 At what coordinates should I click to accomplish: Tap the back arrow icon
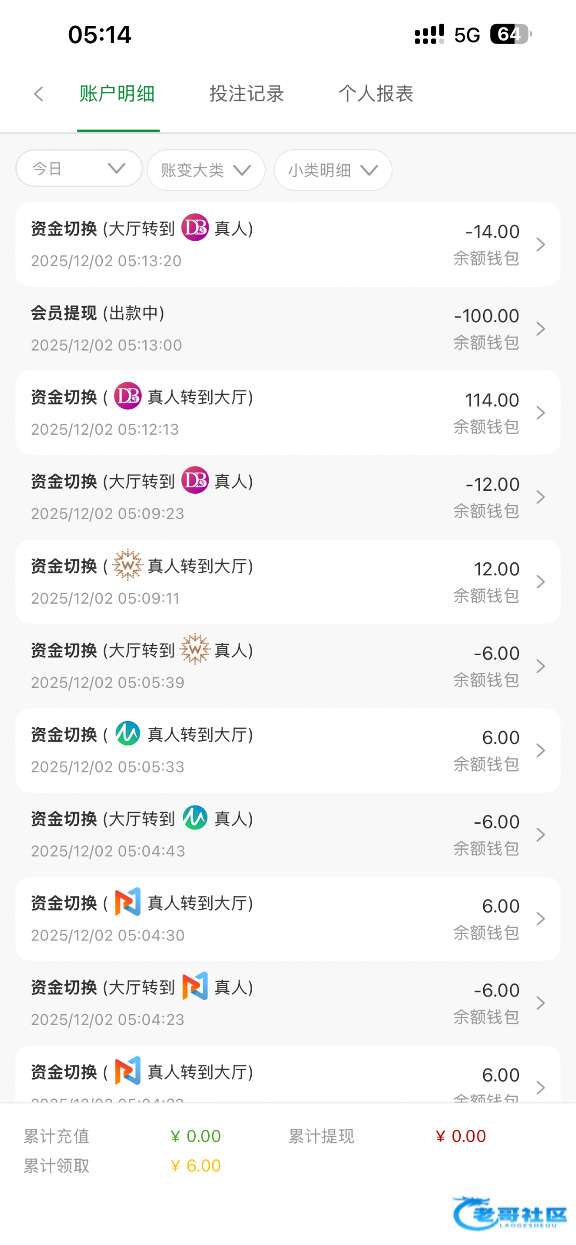[38, 94]
